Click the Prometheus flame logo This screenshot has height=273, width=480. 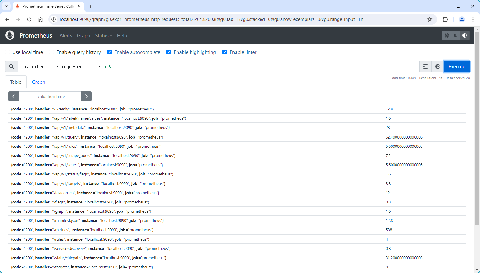click(x=10, y=35)
